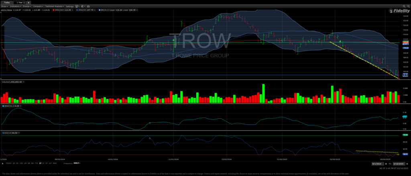
Task: Click the green event marker near 02/03/2025
Action: tap(340, 42)
